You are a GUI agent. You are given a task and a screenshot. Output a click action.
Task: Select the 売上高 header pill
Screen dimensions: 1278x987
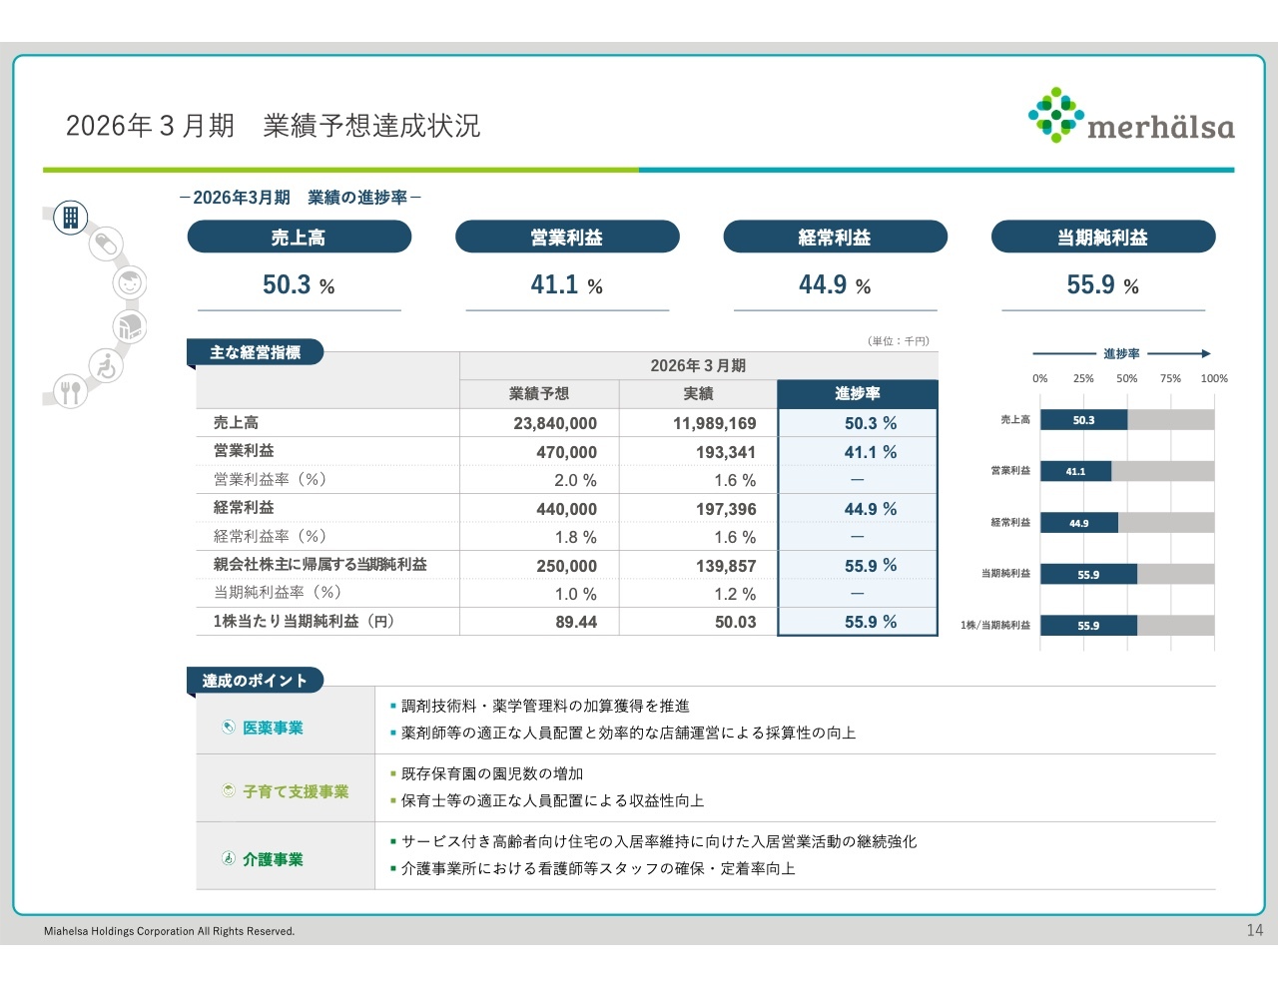pos(299,238)
